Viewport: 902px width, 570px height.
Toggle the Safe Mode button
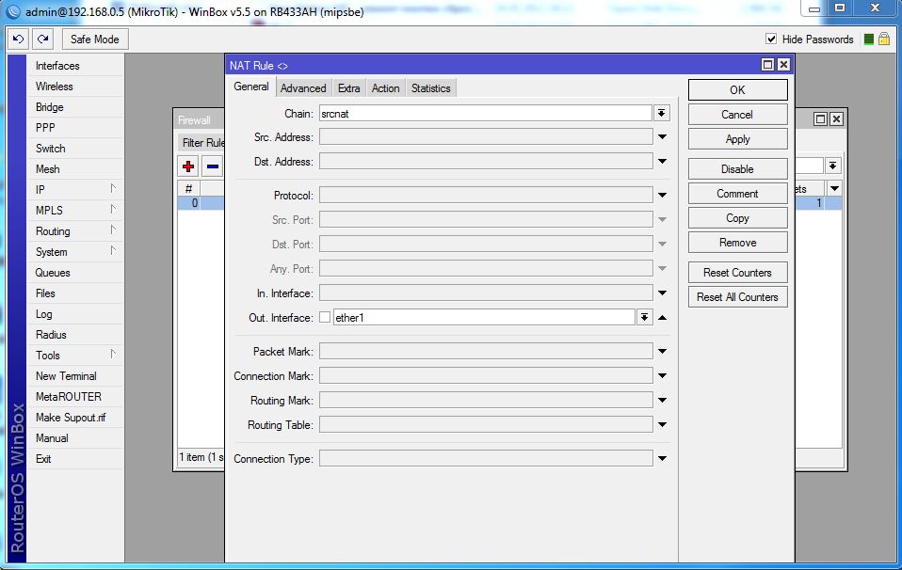[x=95, y=40]
